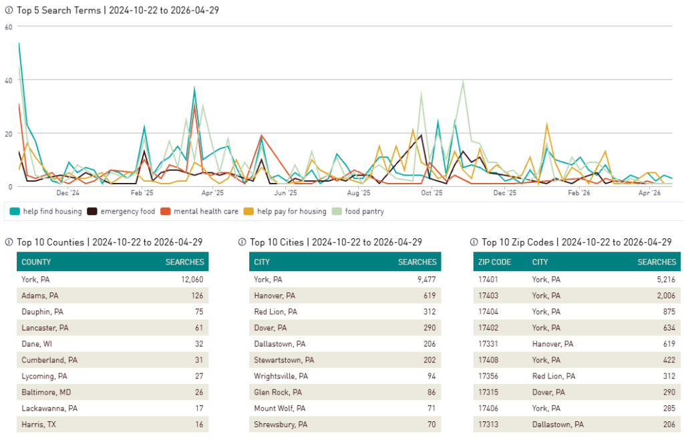
Task: Hide 'mental health care' legend series
Action: (x=200, y=212)
